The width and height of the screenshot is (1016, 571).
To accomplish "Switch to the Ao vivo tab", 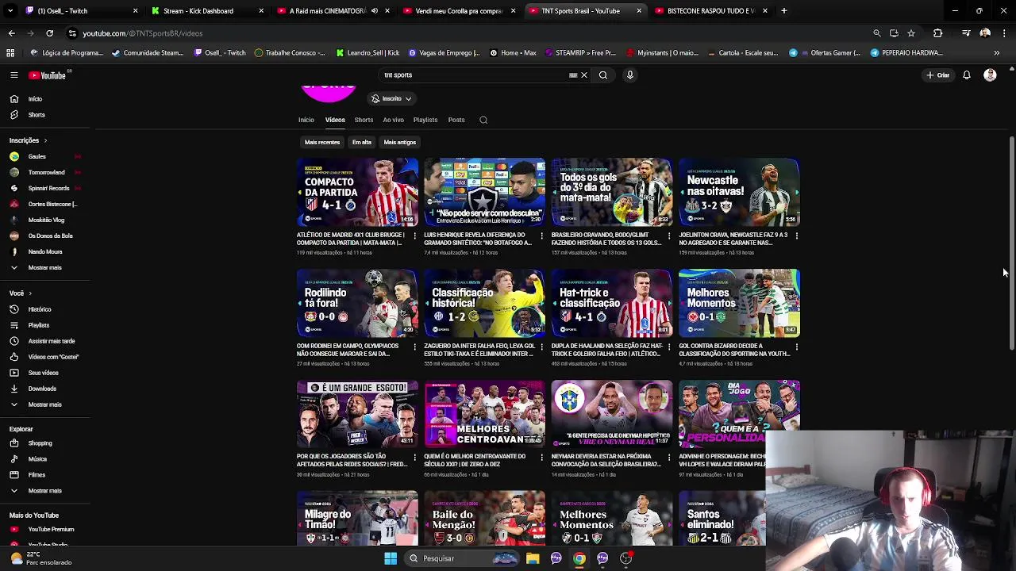I will (x=393, y=120).
